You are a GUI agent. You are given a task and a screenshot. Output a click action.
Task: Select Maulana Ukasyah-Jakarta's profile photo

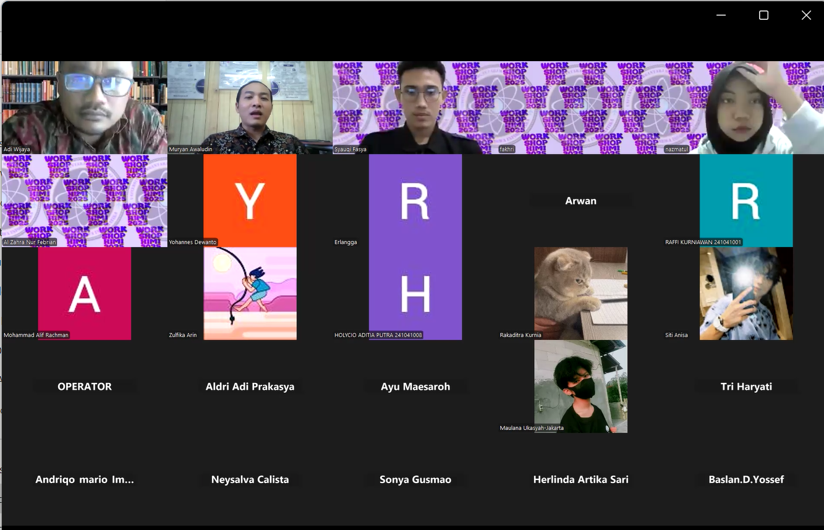[580, 386]
